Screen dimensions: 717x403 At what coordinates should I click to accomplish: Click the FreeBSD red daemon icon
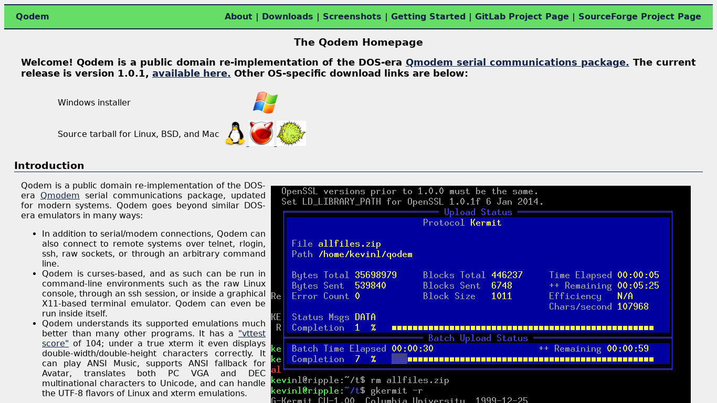[x=261, y=133]
